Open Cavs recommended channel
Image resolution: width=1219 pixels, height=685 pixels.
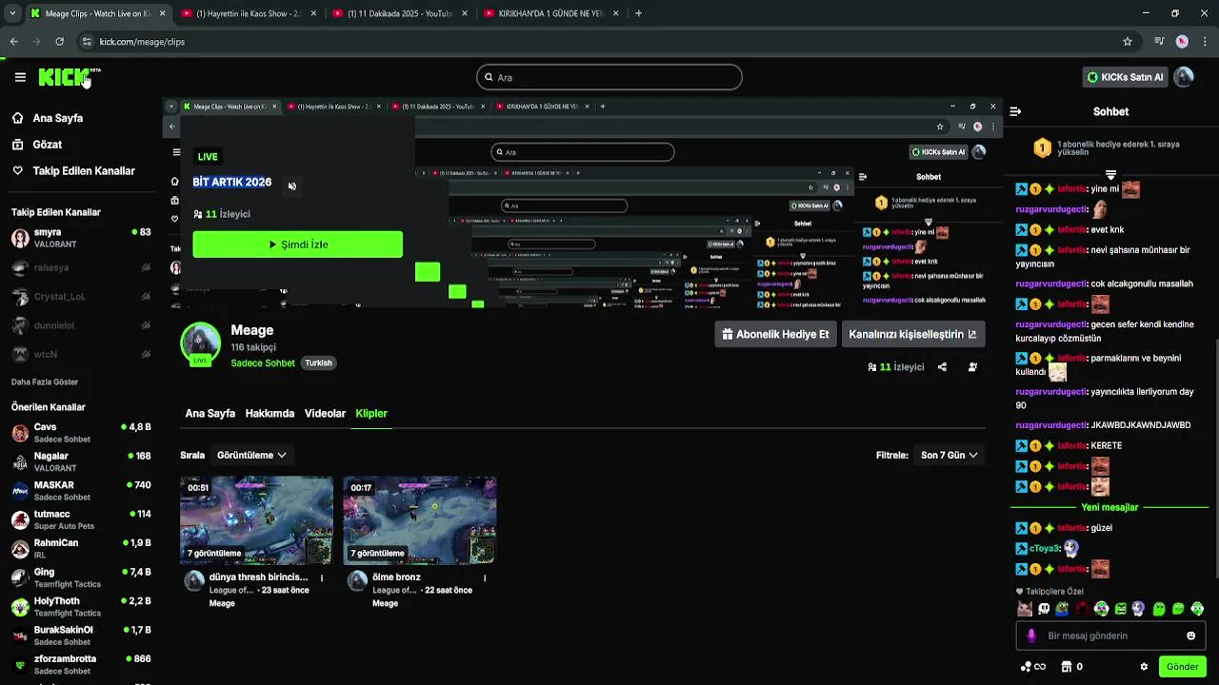[x=81, y=433]
